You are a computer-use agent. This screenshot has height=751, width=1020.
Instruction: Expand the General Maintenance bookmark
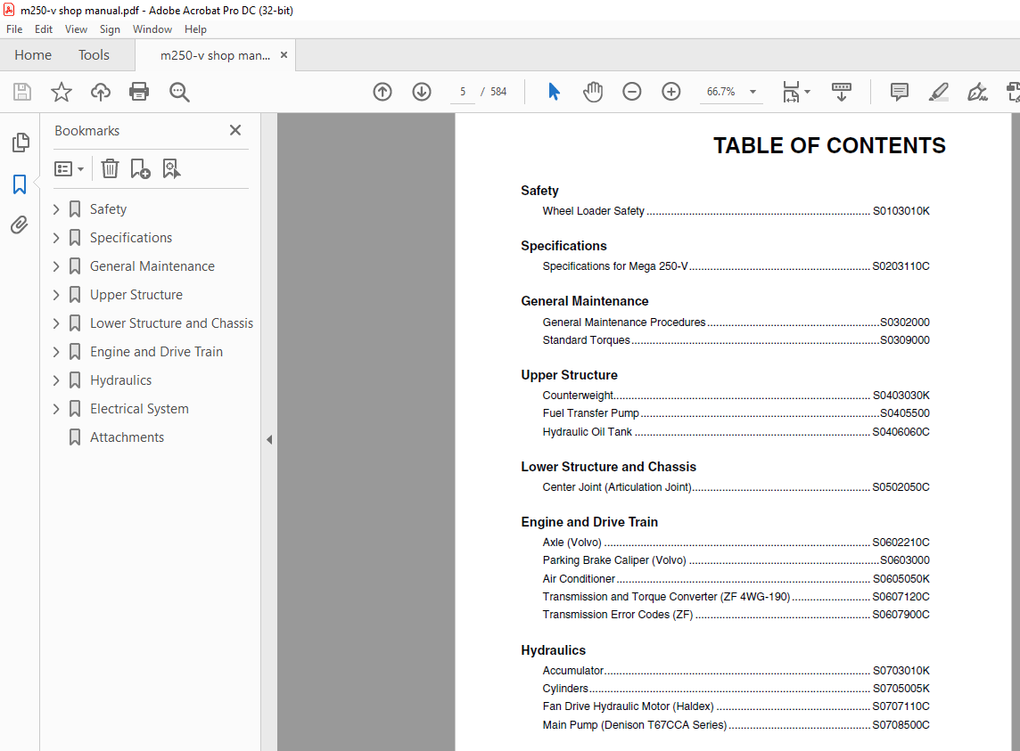(56, 266)
